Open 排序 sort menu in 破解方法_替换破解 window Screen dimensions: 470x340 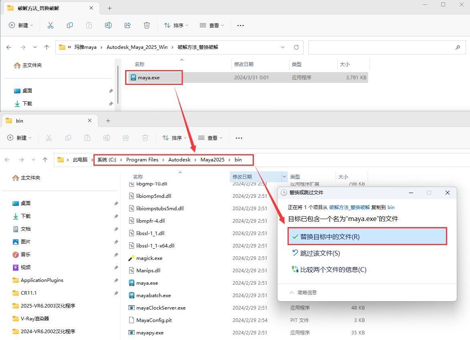176,26
